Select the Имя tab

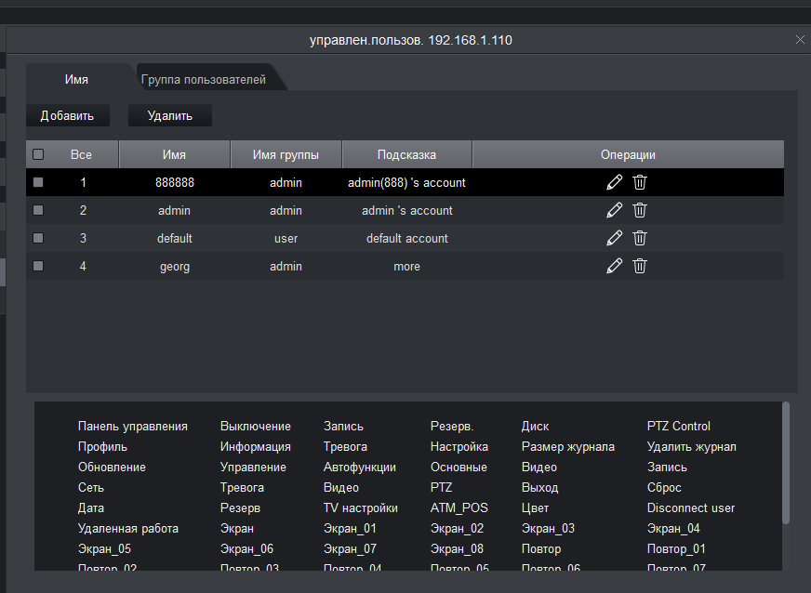[x=77, y=80]
